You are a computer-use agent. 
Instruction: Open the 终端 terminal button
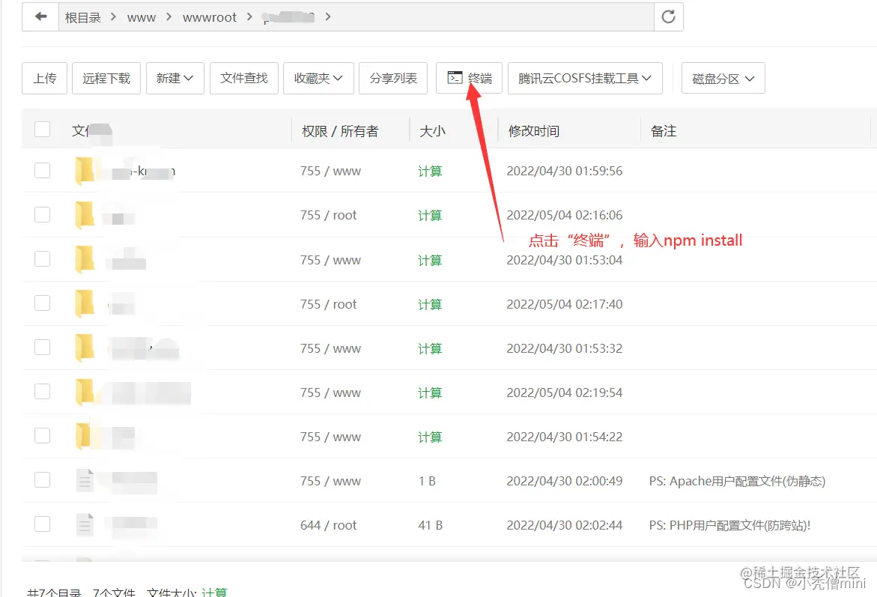click(470, 79)
